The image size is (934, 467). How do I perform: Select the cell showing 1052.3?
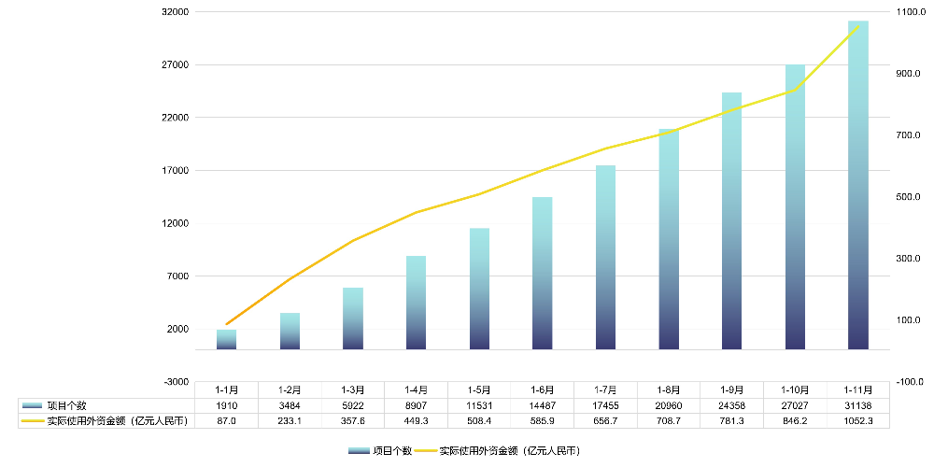(x=857, y=421)
